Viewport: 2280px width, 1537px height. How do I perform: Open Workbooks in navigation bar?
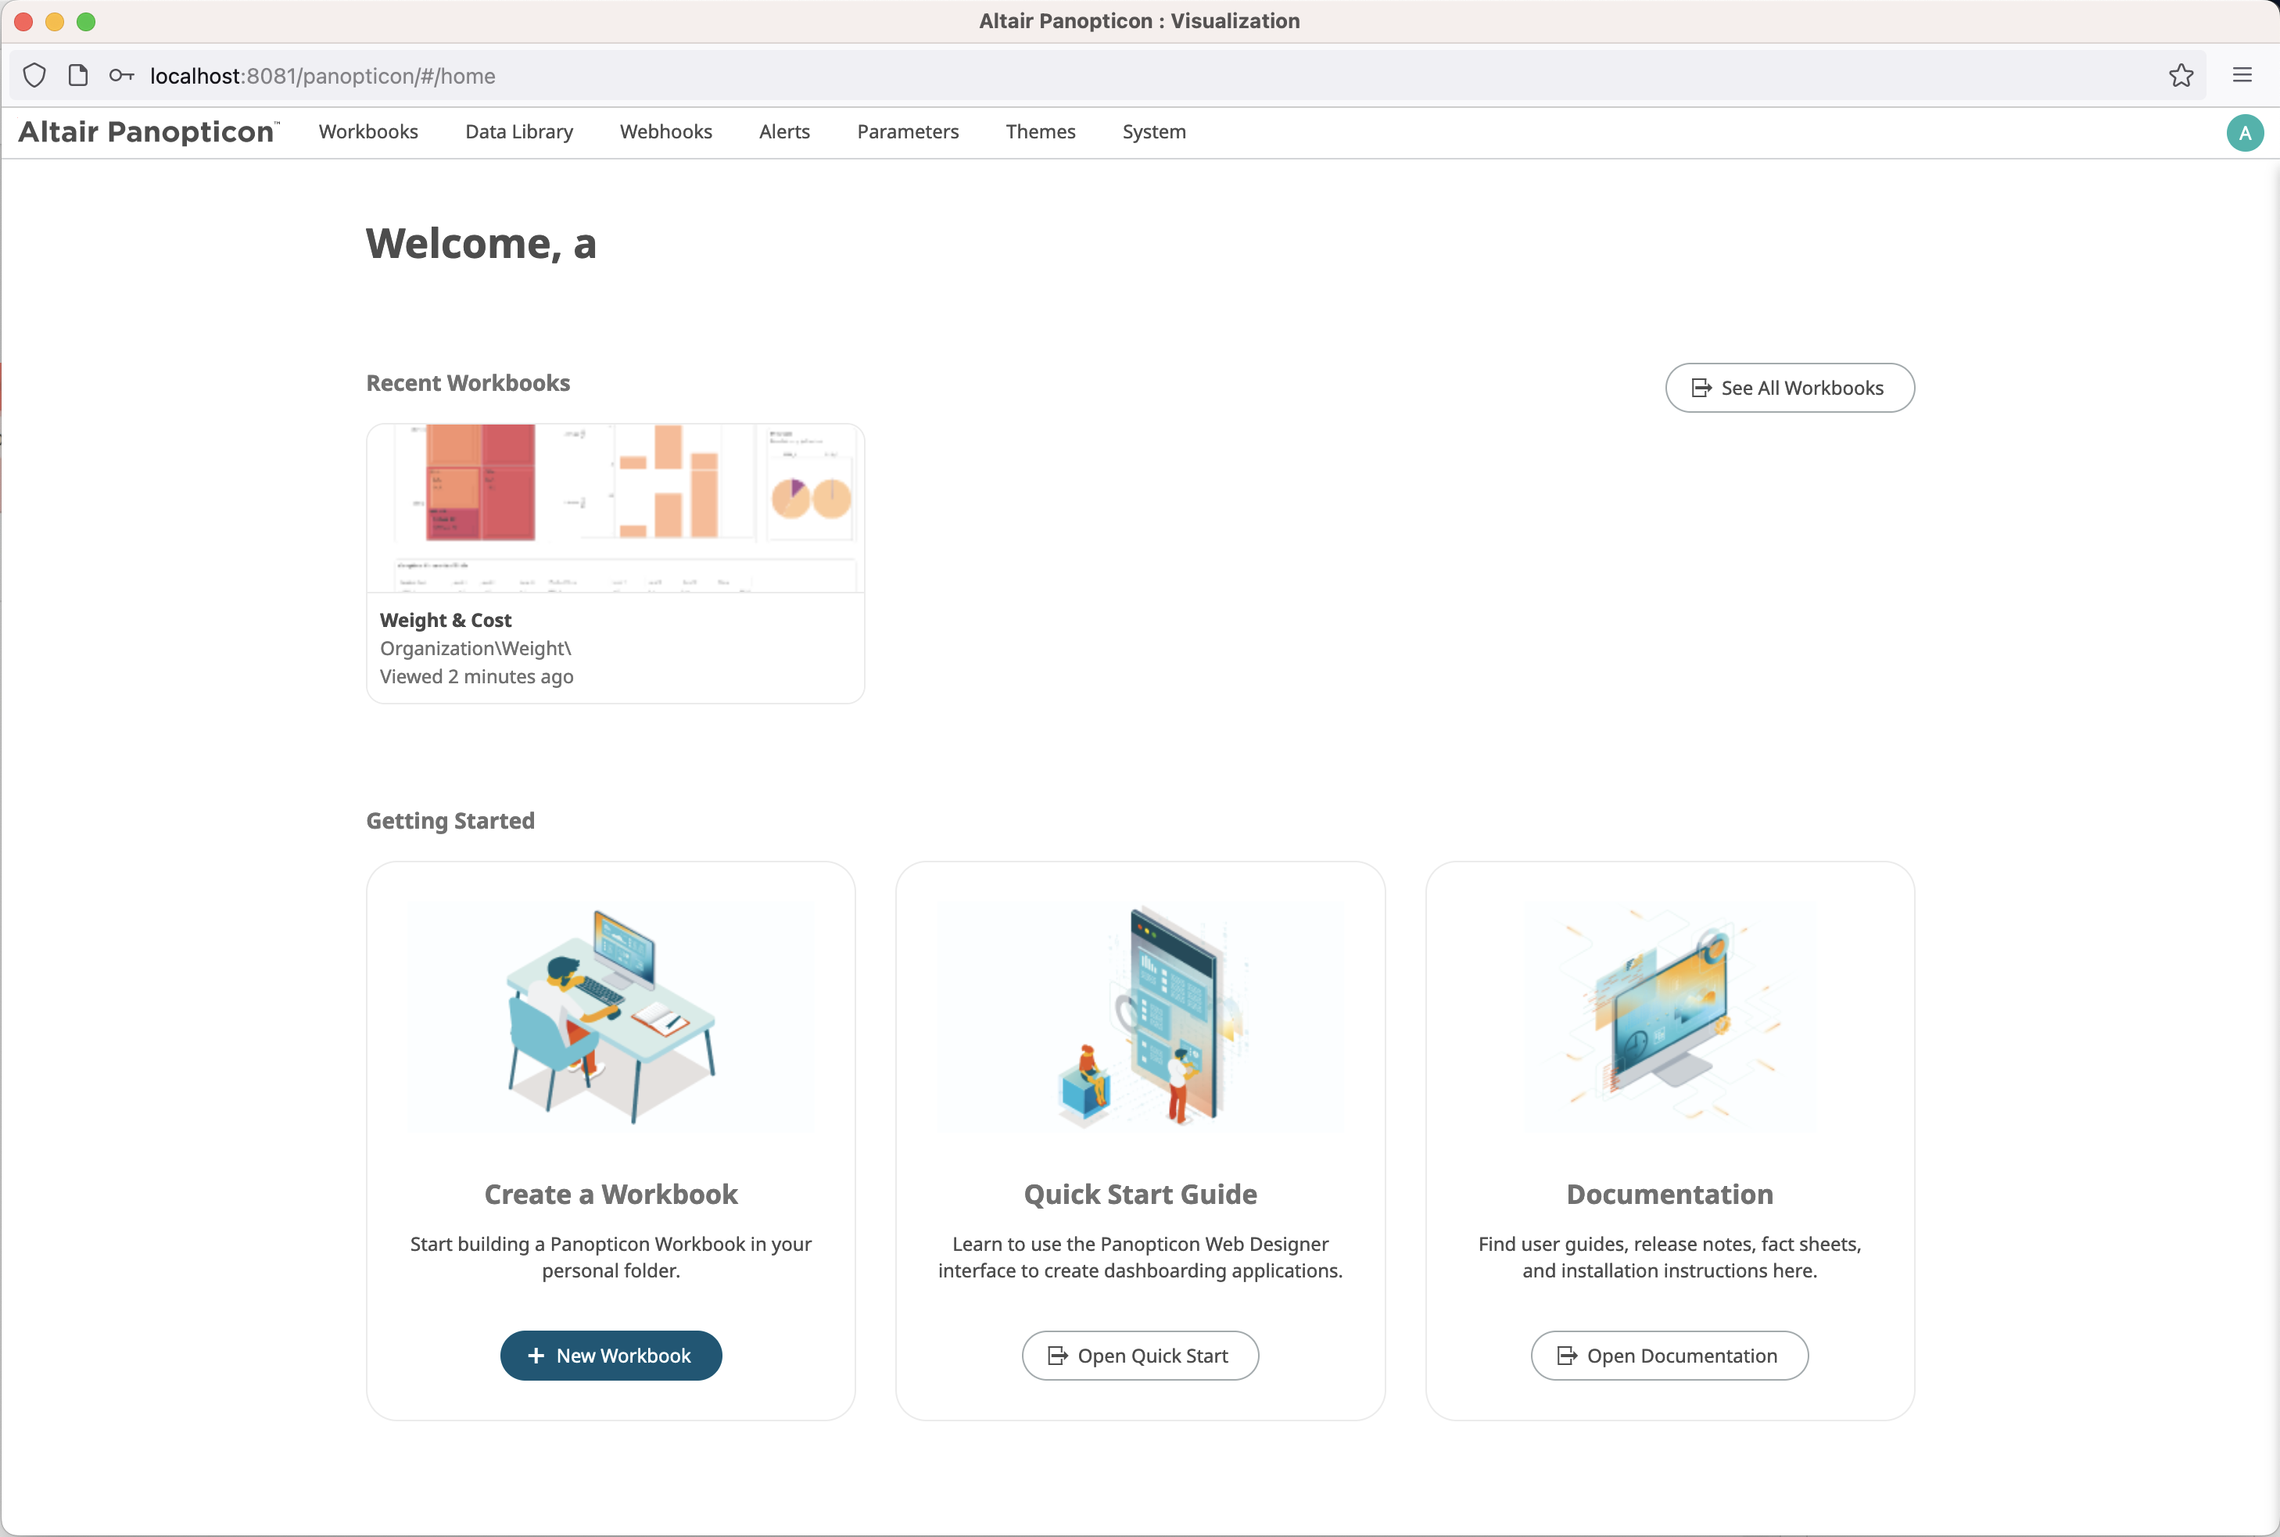(367, 132)
